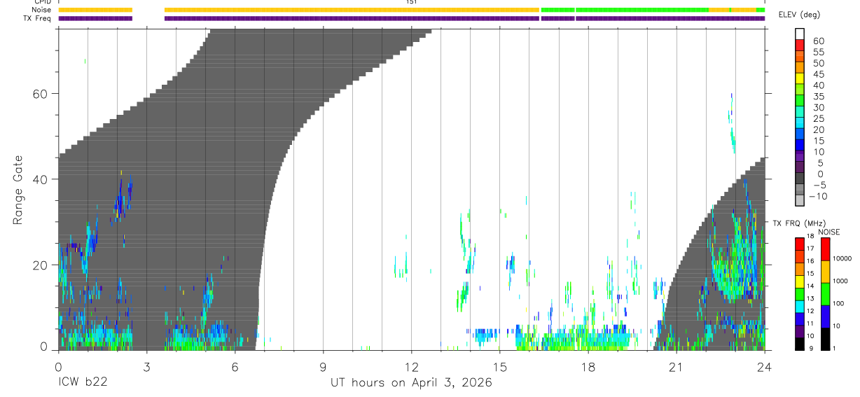Viewport: 860px width, 397px height.
Task: Pick the white top swatch on ELEV colorbar
Action: tap(800, 34)
